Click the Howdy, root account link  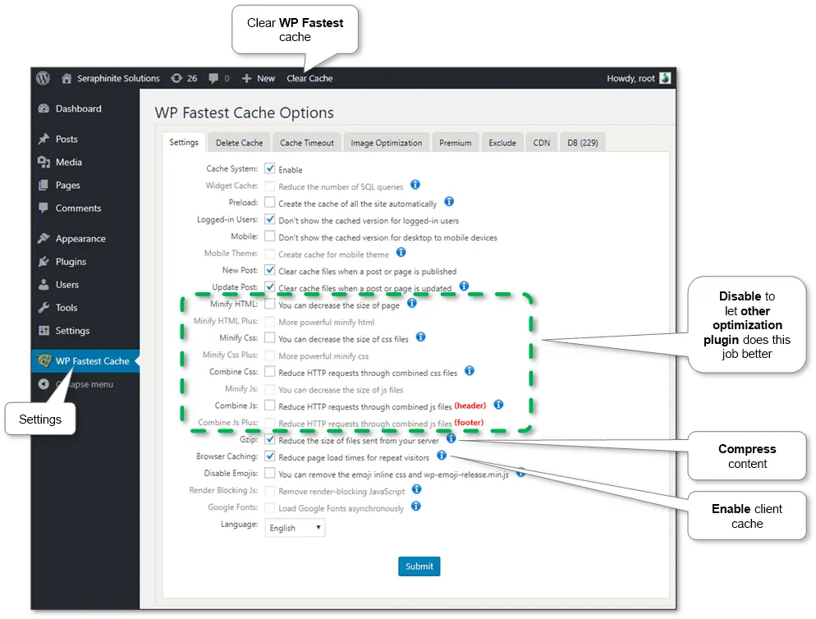[630, 78]
